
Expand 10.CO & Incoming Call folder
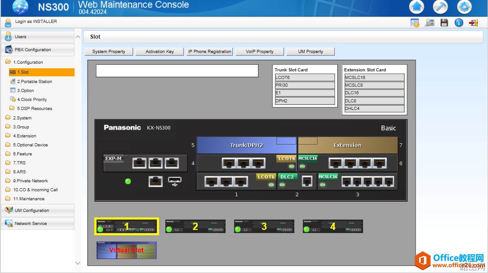32,189
